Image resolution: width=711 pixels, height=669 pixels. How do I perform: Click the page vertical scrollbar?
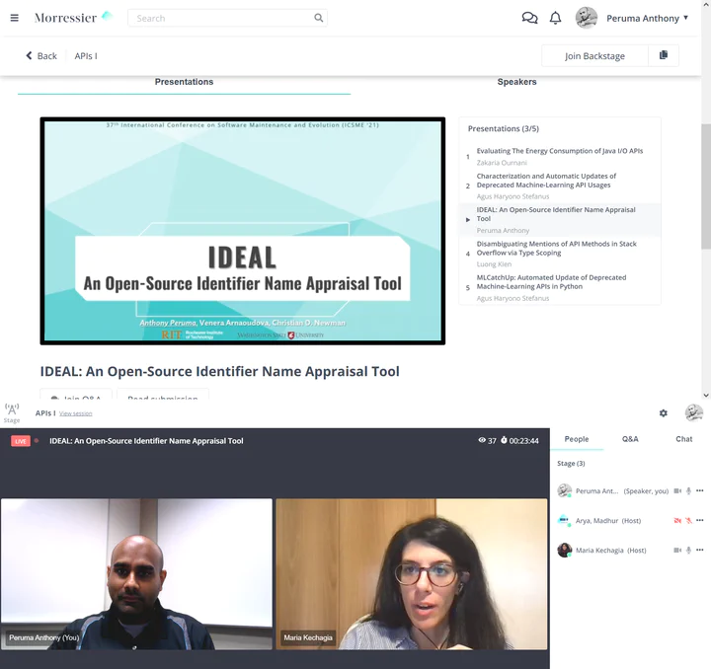pos(705,187)
